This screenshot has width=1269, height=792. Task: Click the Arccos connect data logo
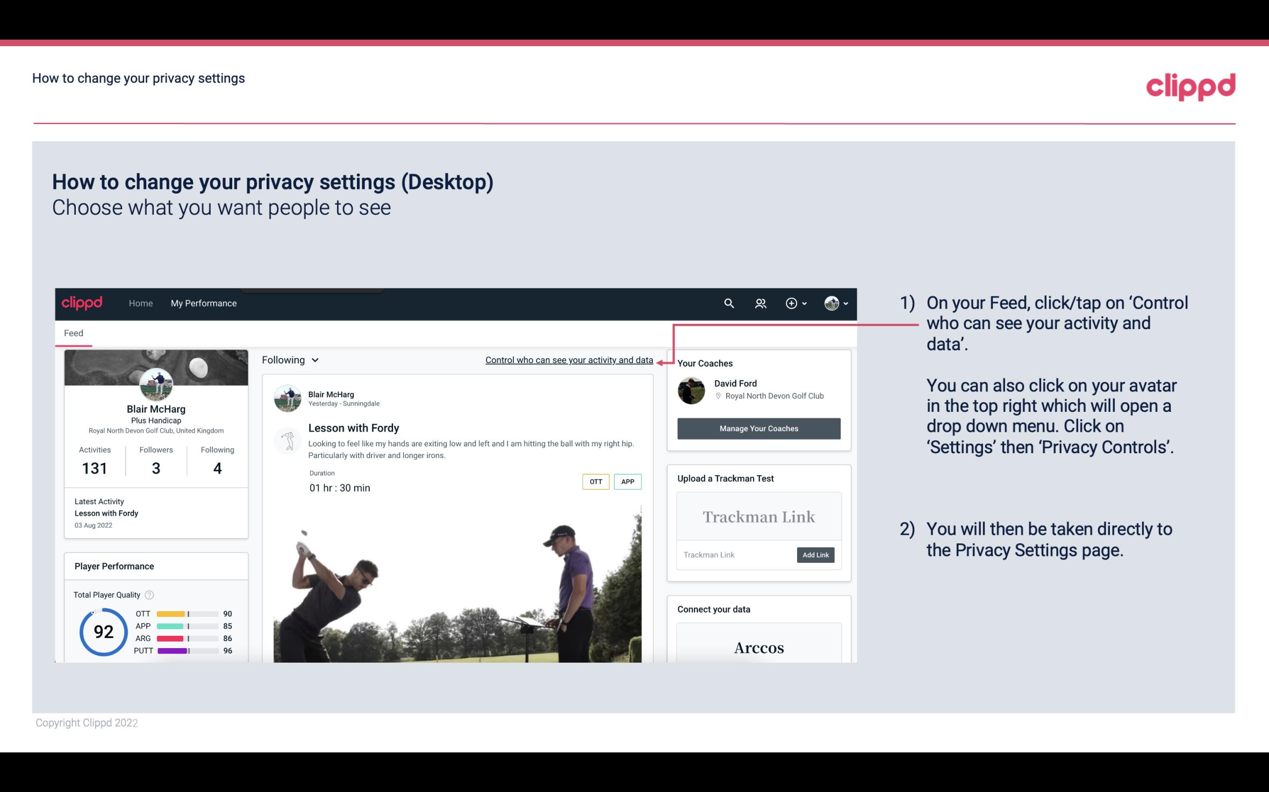758,647
